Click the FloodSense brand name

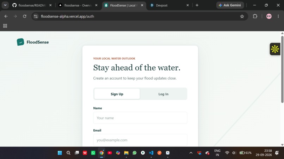pyautogui.click(x=38, y=42)
